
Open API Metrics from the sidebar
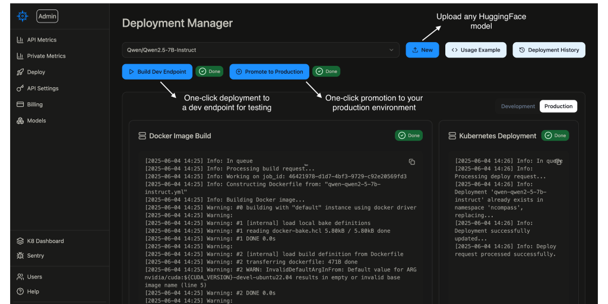coord(42,40)
